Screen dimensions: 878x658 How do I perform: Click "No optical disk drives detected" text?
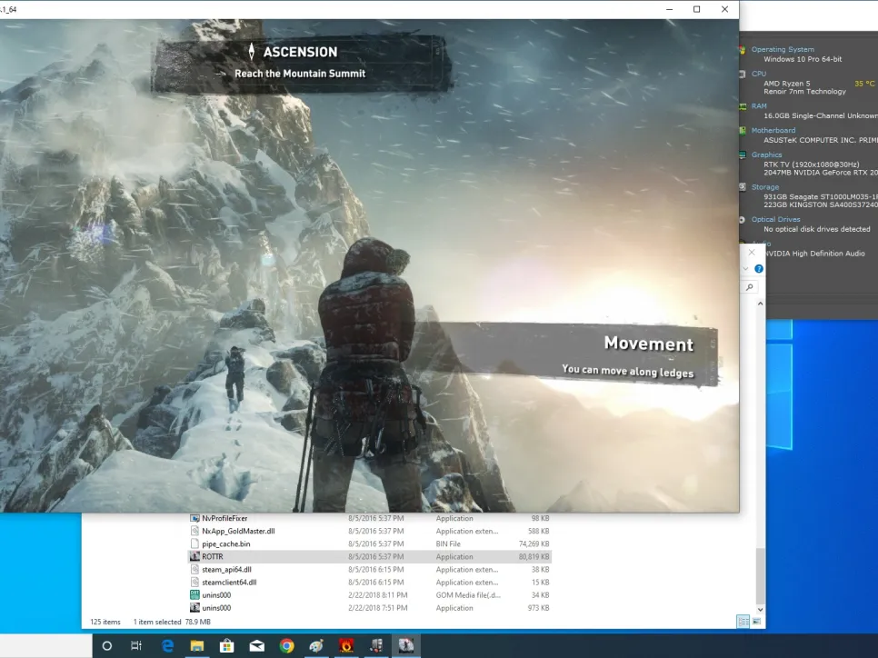tap(817, 229)
